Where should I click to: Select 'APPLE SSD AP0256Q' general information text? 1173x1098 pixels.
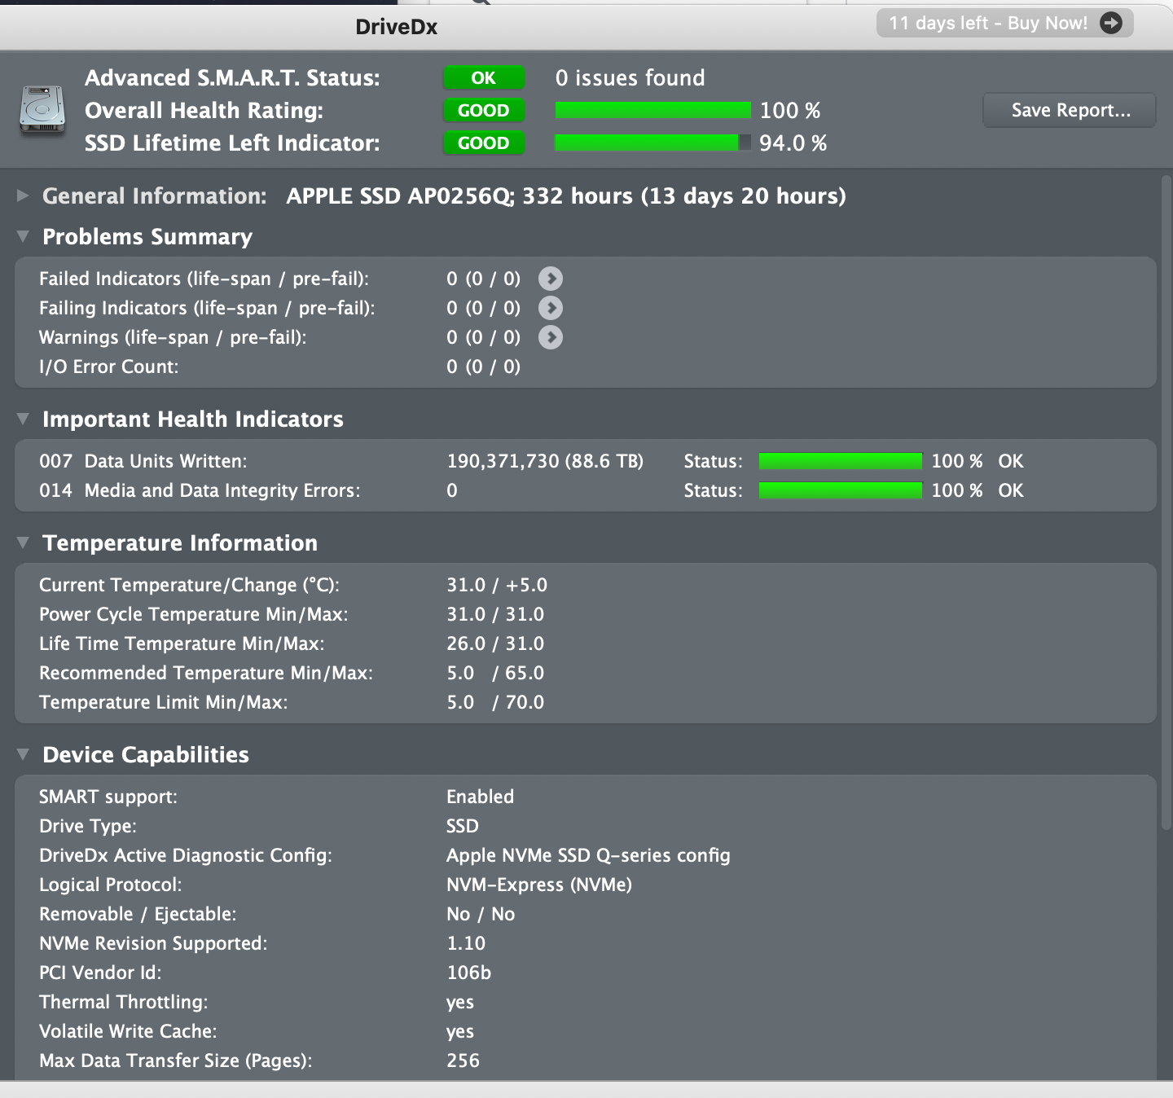399,196
